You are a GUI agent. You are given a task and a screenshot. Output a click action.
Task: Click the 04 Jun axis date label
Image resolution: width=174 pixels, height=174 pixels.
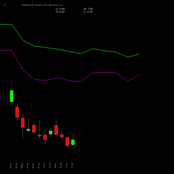coord(16,166)
